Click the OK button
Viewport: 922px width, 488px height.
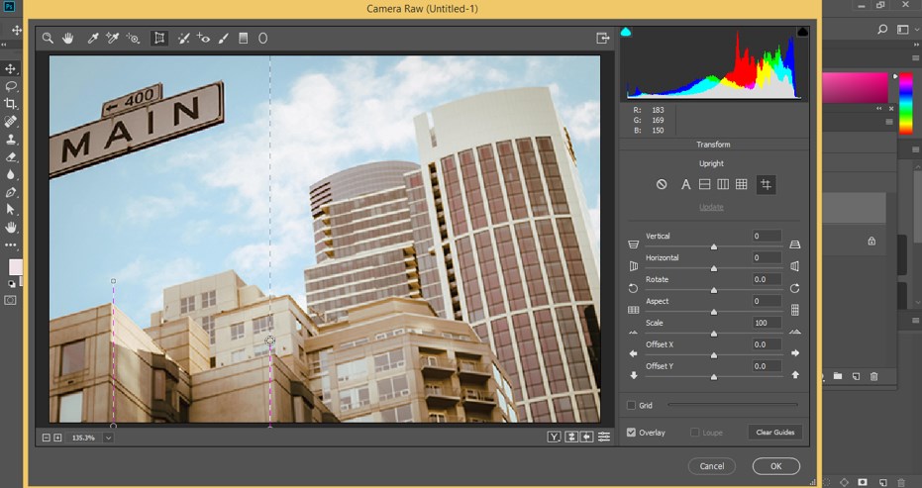pos(775,466)
